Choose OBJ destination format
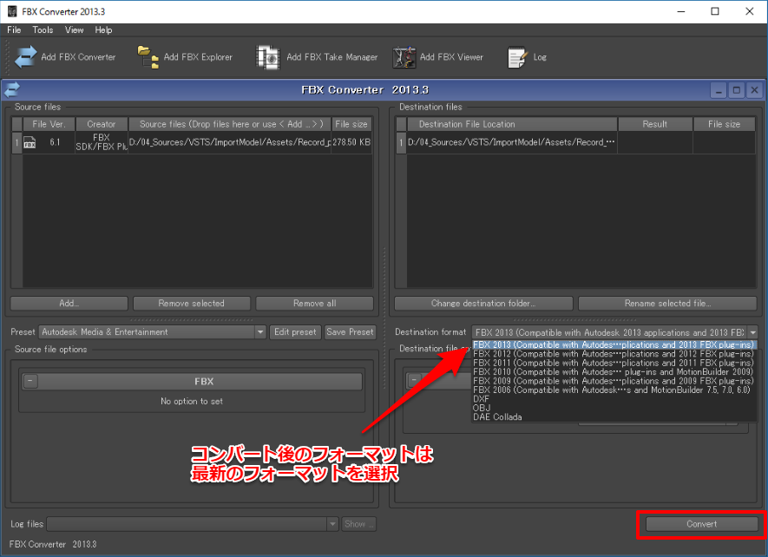The width and height of the screenshot is (768, 557). click(x=614, y=408)
